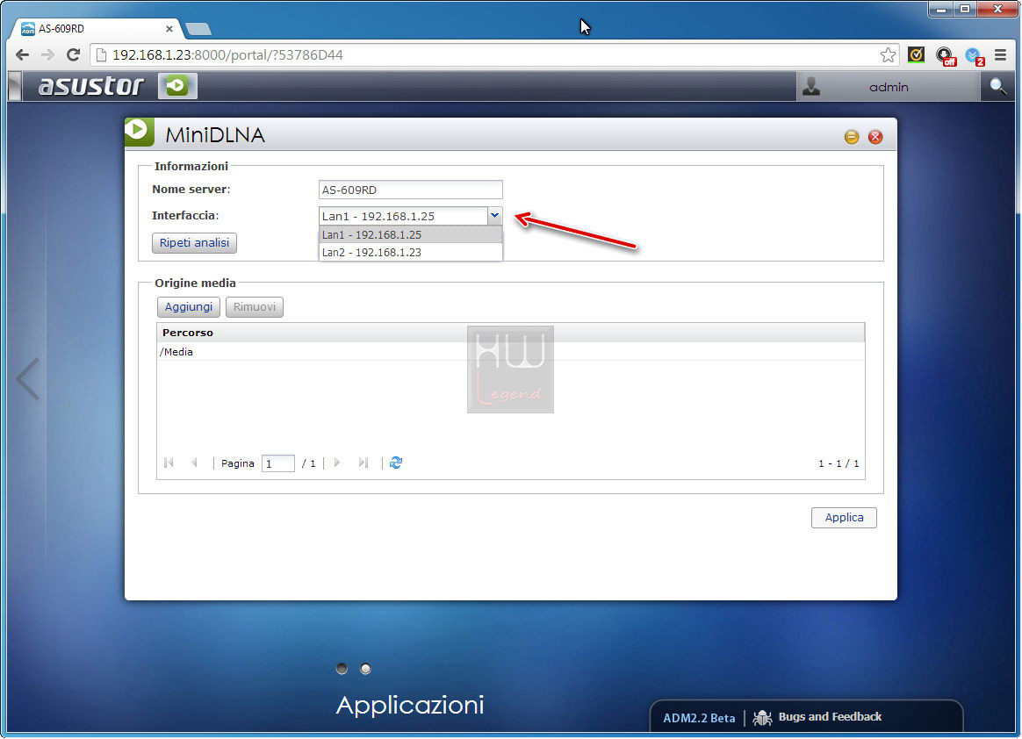Refresh the media path list
This screenshot has width=1022, height=739.
(x=396, y=463)
